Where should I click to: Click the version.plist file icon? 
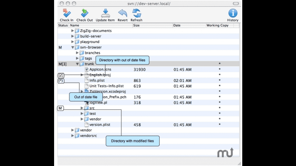point(86,124)
